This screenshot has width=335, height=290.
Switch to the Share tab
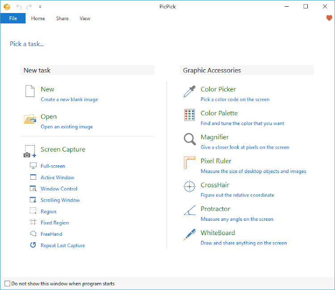pyautogui.click(x=62, y=18)
